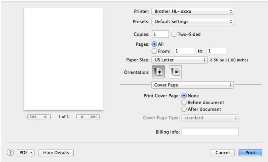Screen dimensions: 268x162
Task: Click the Print button
Action: click(250, 153)
